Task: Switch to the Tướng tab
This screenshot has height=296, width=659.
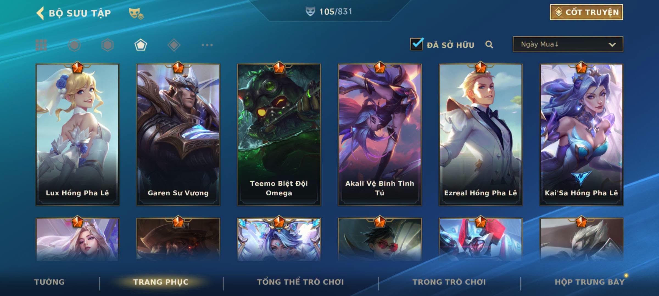Action: [49, 282]
